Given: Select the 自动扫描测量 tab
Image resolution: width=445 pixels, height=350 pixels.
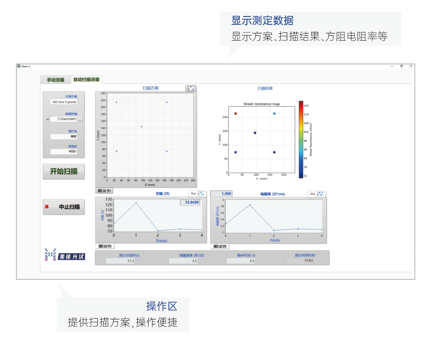Looking at the screenshot, I should click(x=86, y=79).
